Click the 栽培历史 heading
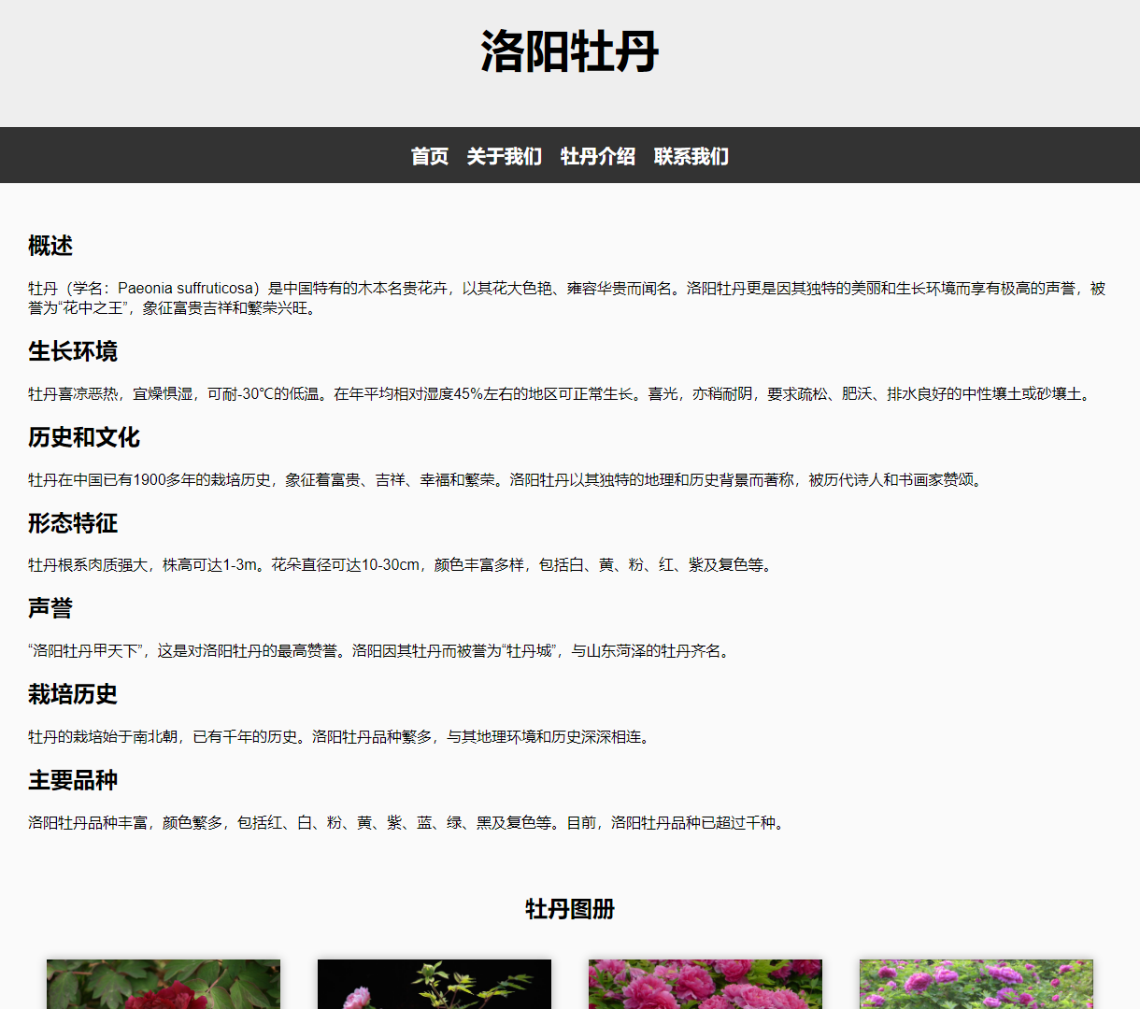 click(72, 694)
